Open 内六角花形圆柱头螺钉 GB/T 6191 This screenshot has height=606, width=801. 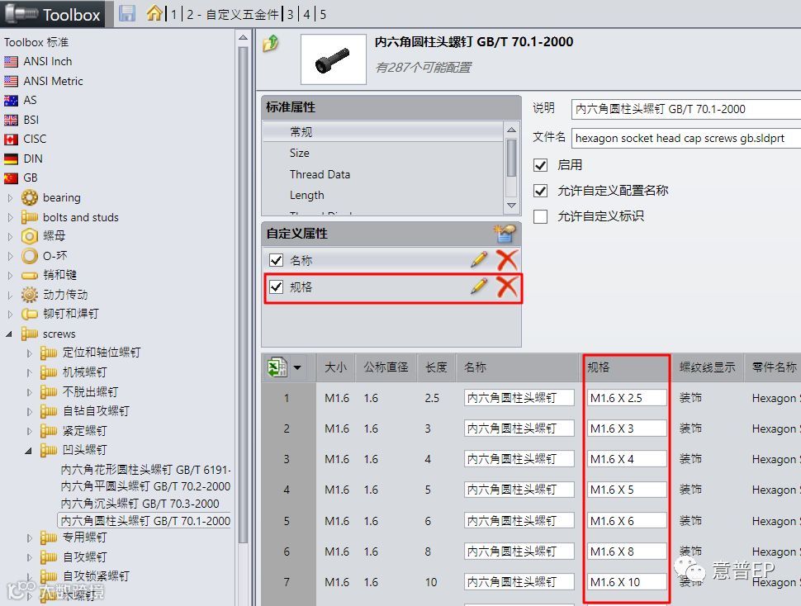[x=145, y=470]
